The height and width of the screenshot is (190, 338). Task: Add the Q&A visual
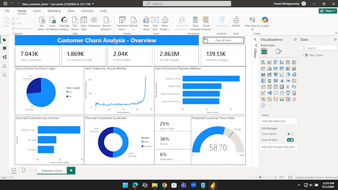coord(275,93)
